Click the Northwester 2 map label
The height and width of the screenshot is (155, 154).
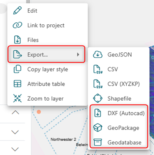pyautogui.click(x=63, y=139)
